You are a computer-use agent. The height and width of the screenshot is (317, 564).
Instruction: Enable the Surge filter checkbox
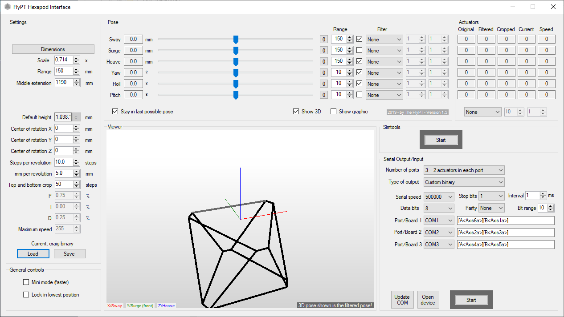(x=359, y=50)
